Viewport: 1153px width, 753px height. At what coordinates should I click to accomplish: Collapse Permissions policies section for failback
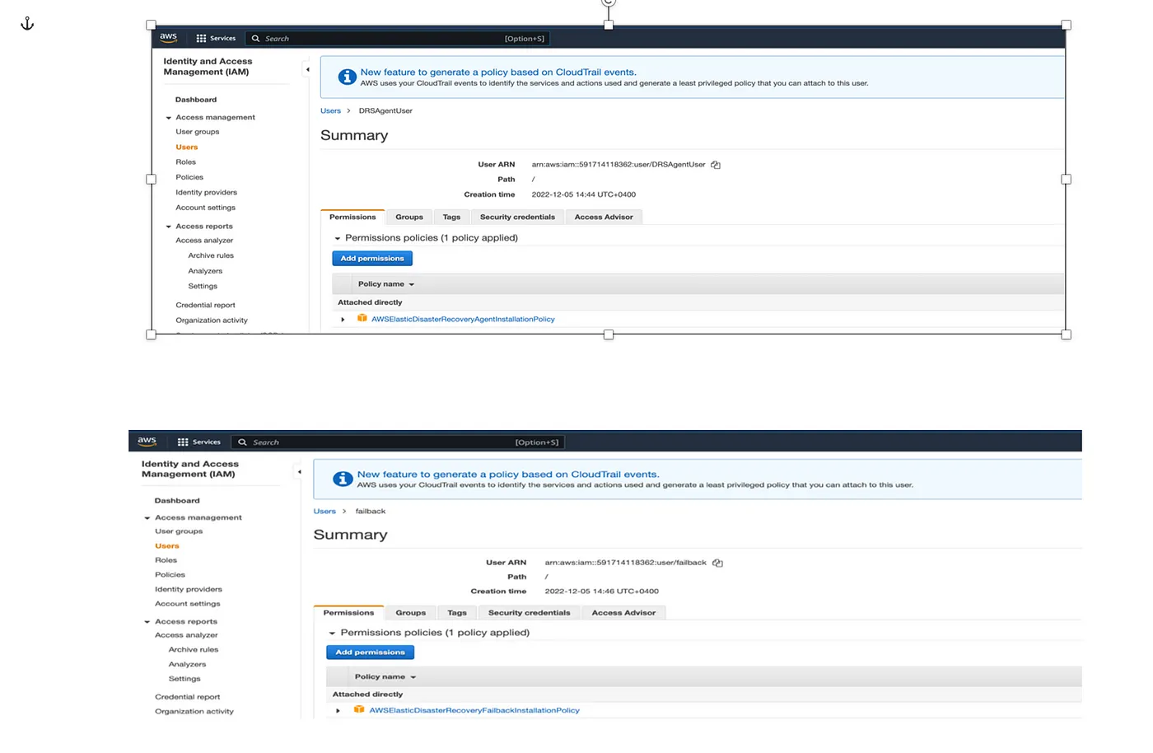333,633
